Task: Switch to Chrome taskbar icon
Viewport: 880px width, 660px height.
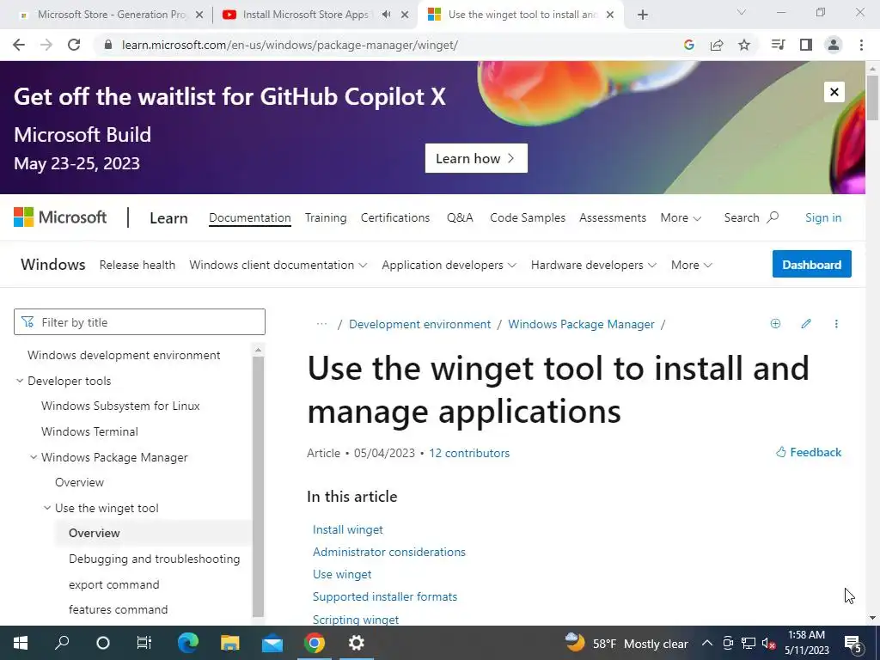Action: [315, 643]
